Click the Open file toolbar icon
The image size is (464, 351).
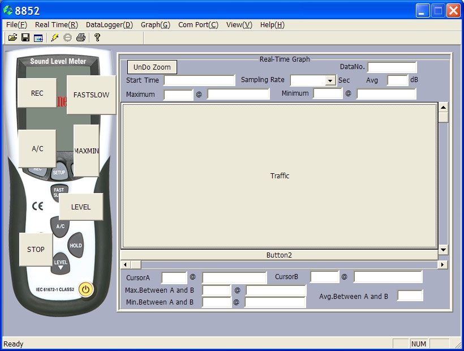[x=12, y=38]
